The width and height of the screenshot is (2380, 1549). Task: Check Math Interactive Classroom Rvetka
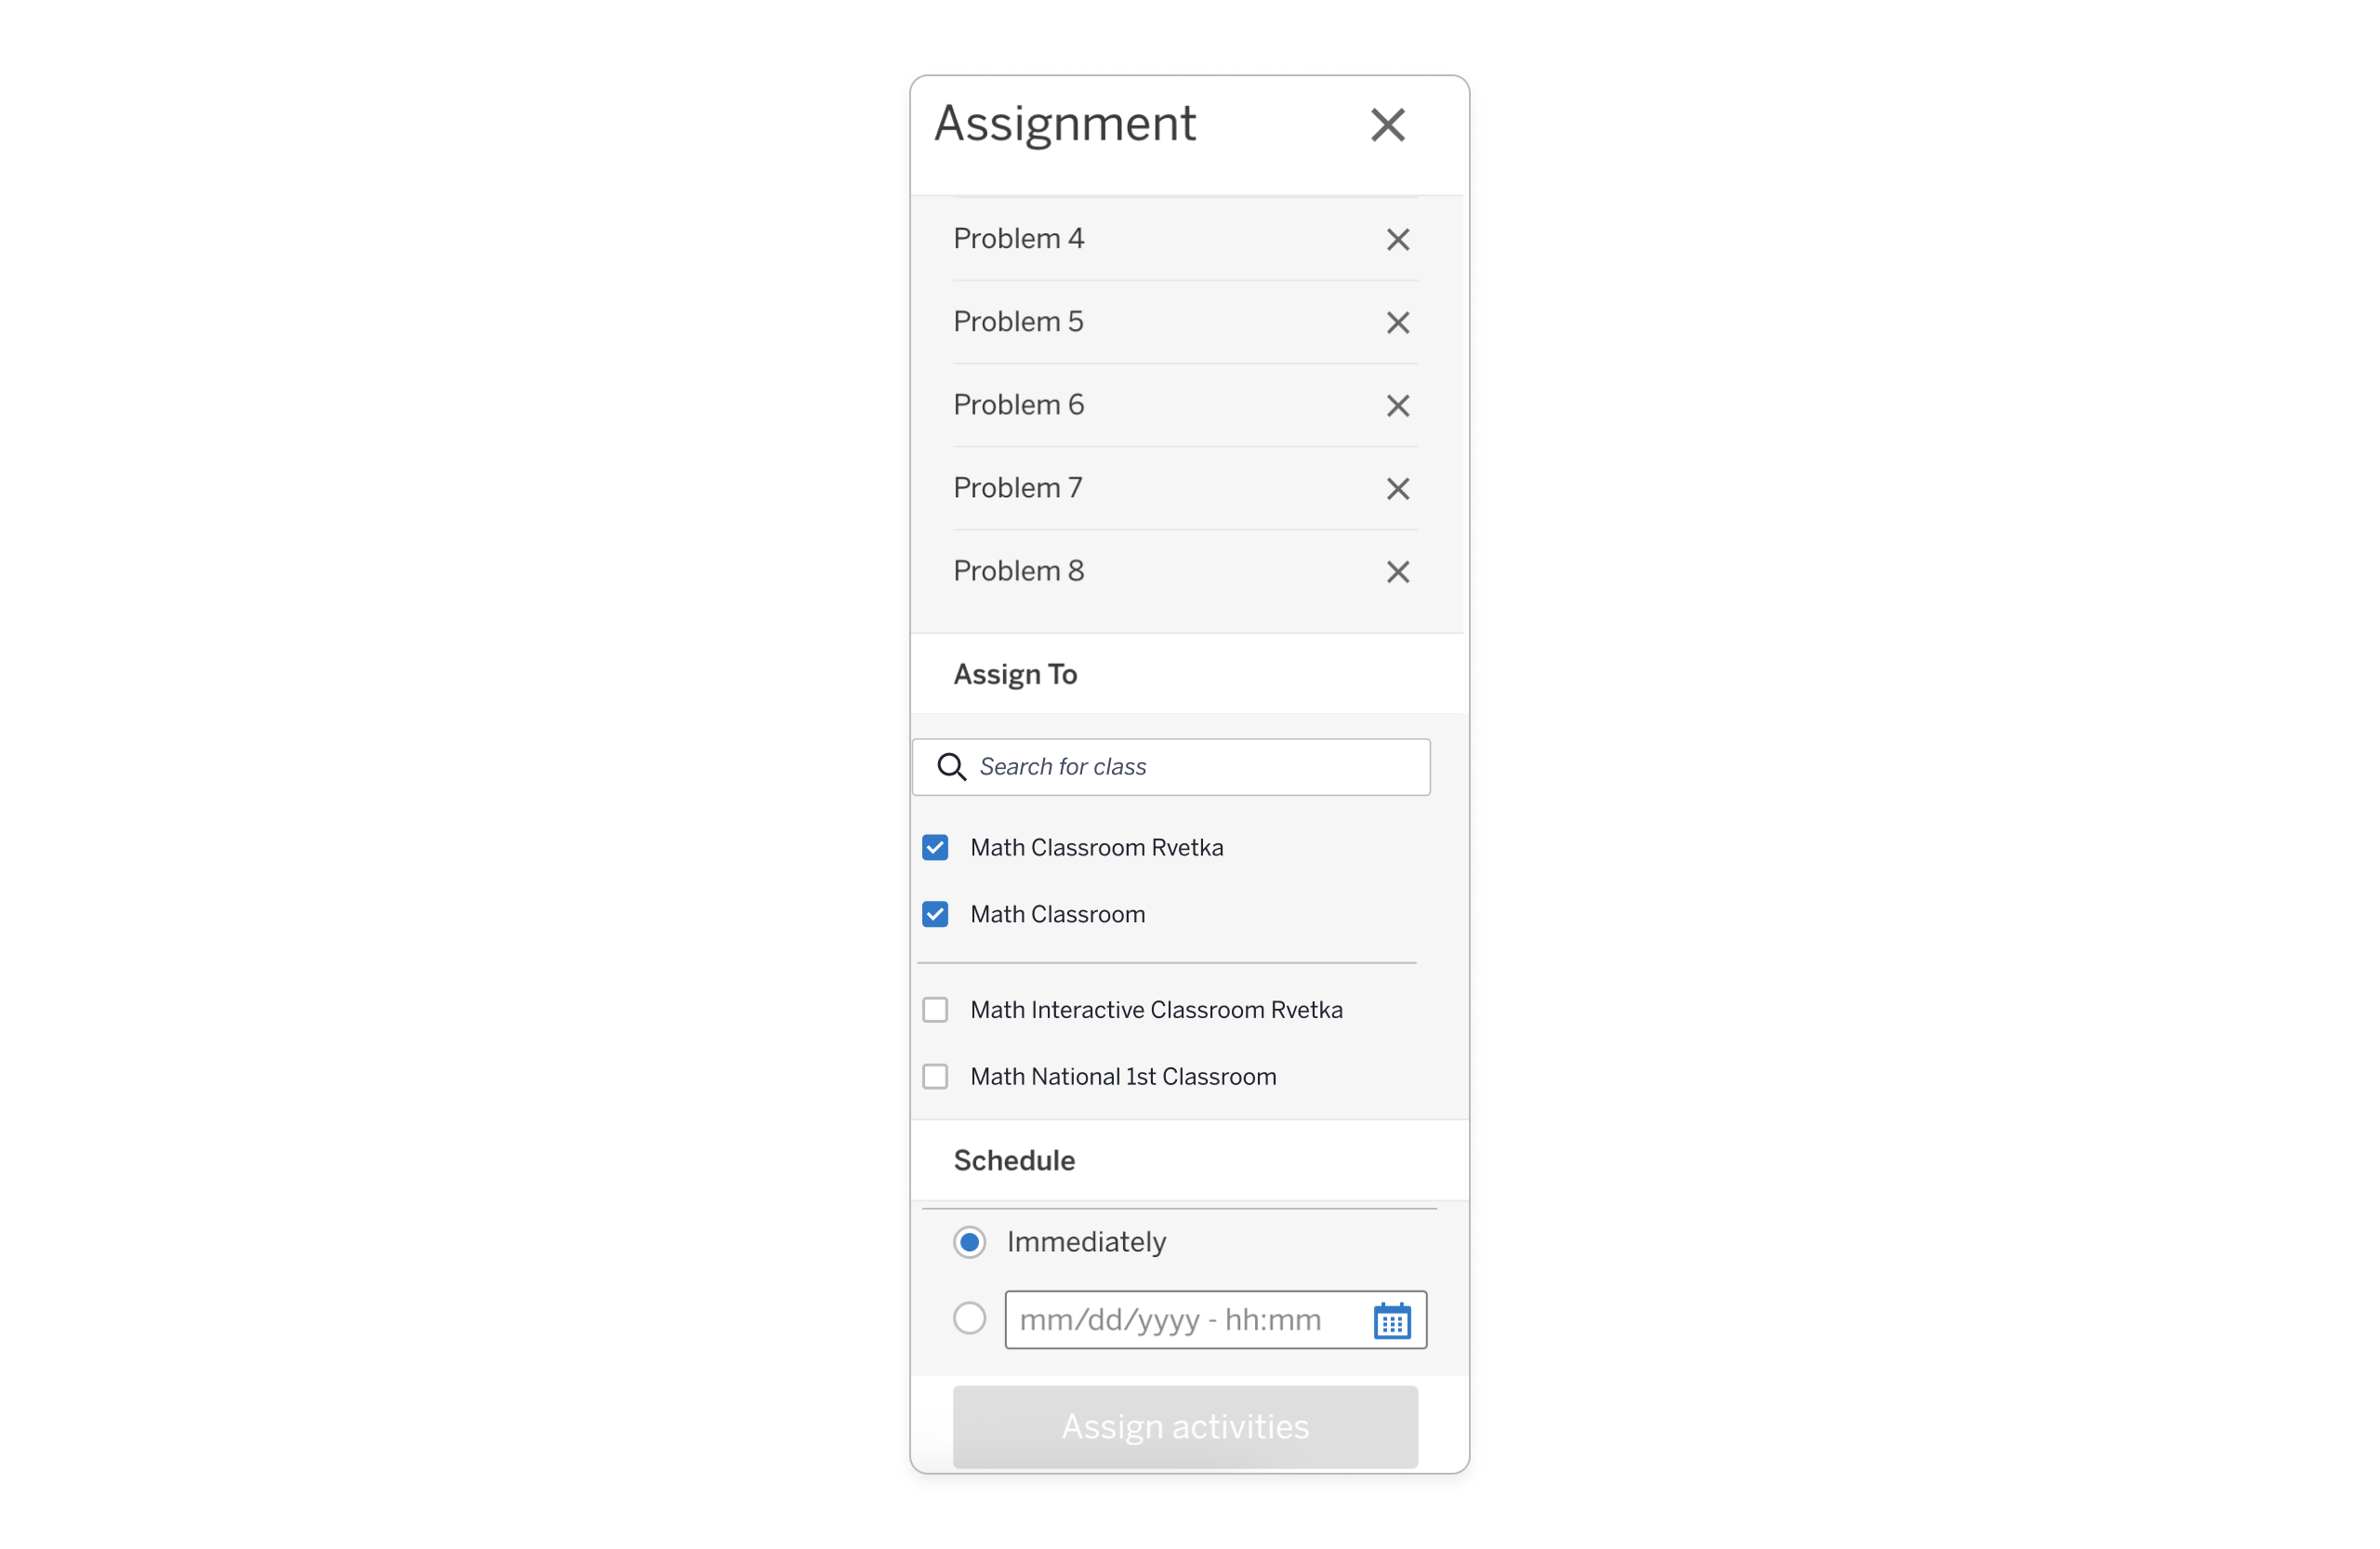935,1010
